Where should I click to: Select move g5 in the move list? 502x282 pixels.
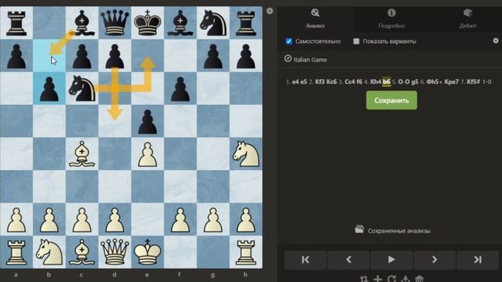(415, 81)
